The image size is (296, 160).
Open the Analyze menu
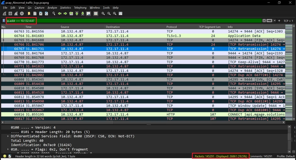(x=52, y=8)
